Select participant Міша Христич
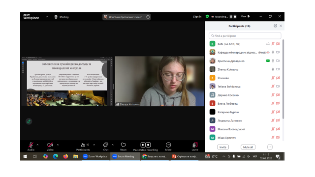 pos(245,138)
